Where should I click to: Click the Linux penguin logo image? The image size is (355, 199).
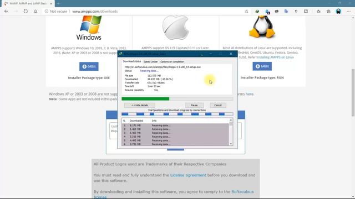tap(262, 27)
